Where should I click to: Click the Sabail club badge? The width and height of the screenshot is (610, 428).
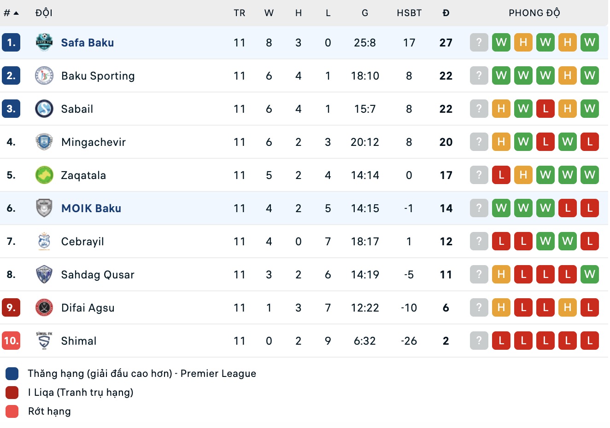[x=44, y=109]
